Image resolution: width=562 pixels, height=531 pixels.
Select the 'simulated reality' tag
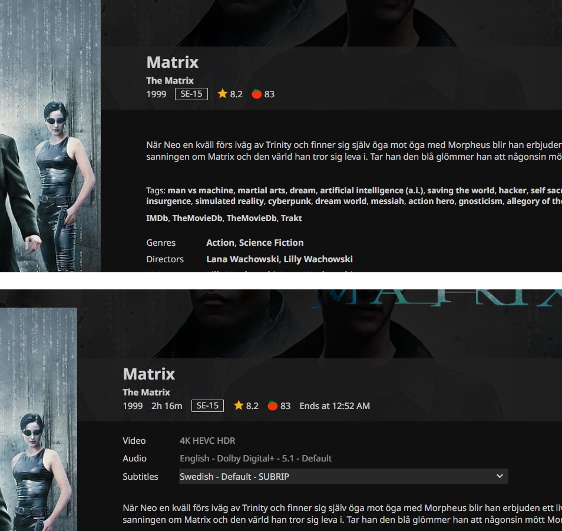(x=229, y=201)
